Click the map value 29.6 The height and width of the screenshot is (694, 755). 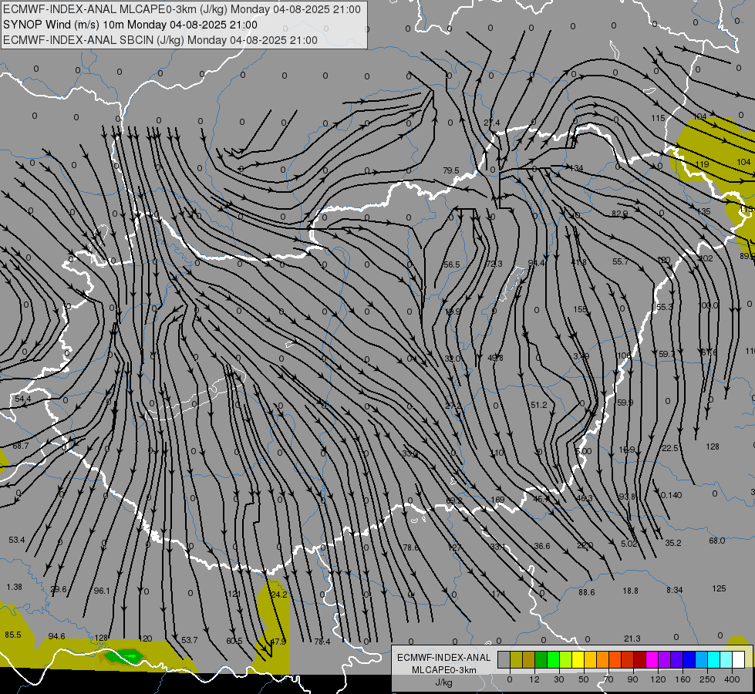[x=59, y=589]
